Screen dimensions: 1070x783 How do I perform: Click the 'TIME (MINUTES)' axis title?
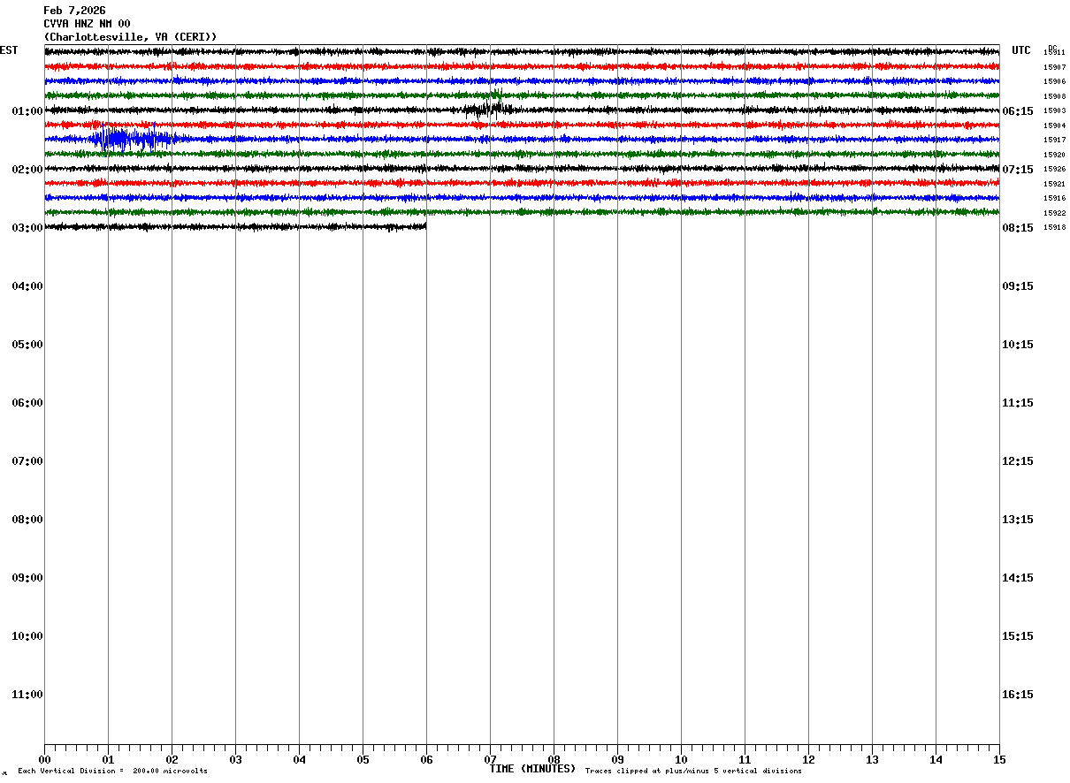pos(532,769)
